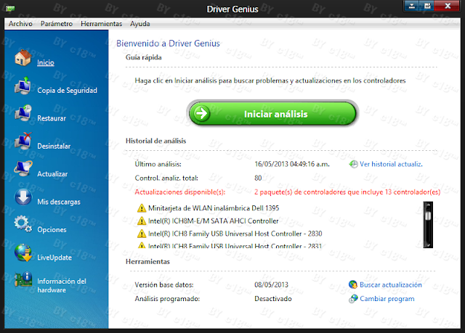Open the Archivo menu
This screenshot has width=465, height=333.
20,24
